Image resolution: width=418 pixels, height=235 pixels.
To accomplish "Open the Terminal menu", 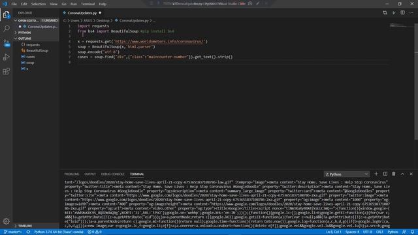I will click(x=88, y=4).
